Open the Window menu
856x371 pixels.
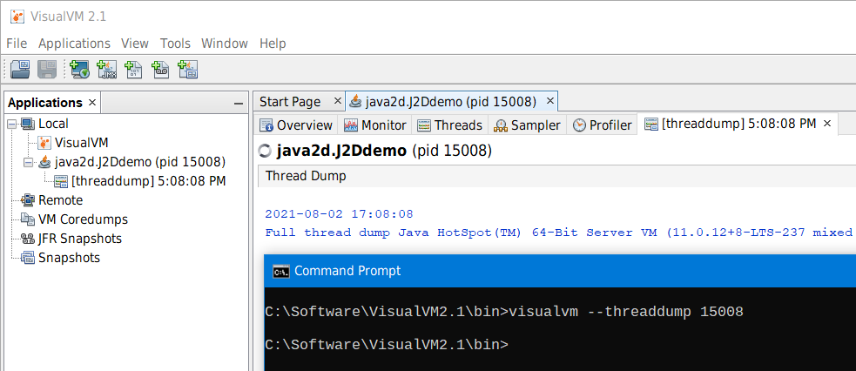pyautogui.click(x=225, y=43)
